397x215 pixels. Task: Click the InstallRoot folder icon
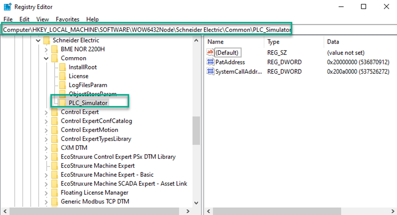click(x=63, y=67)
